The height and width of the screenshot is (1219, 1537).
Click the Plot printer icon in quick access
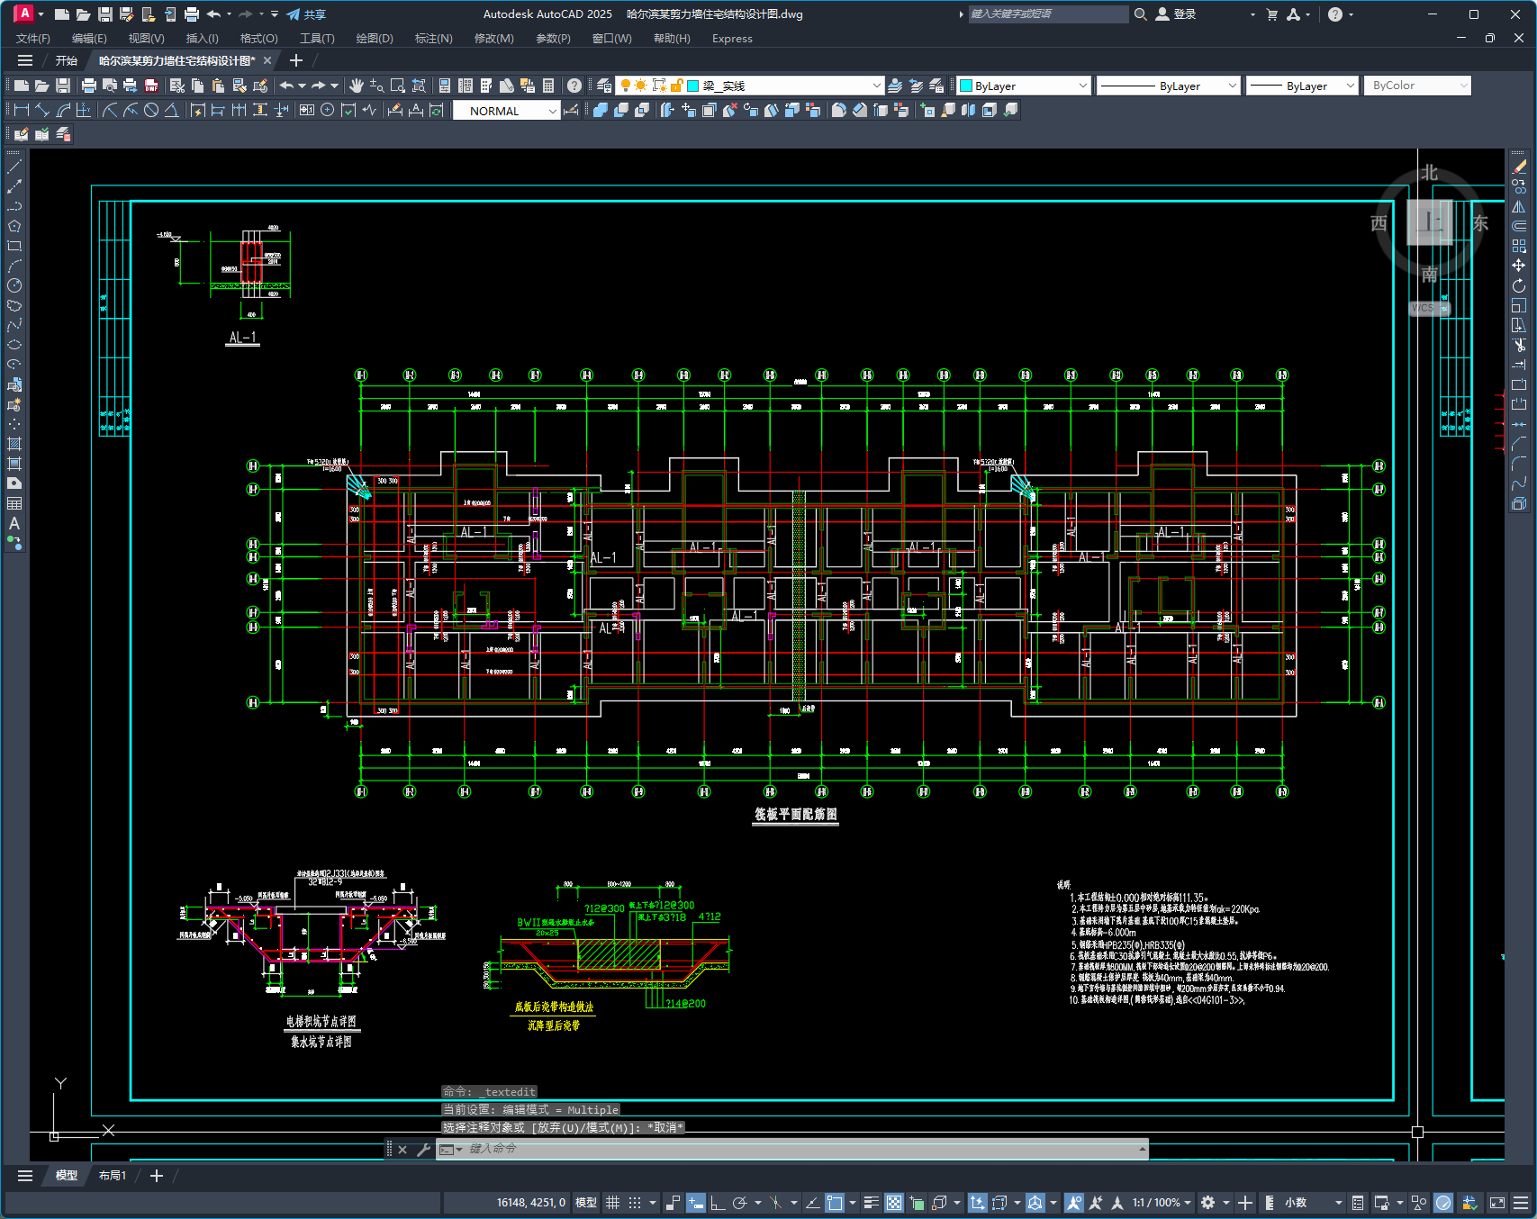click(x=192, y=14)
